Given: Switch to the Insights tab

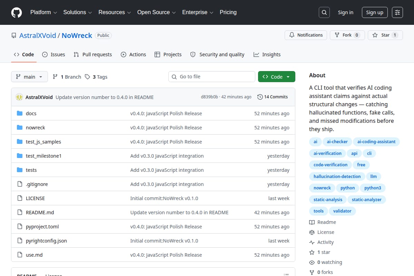Looking at the screenshot, I should click(x=267, y=55).
